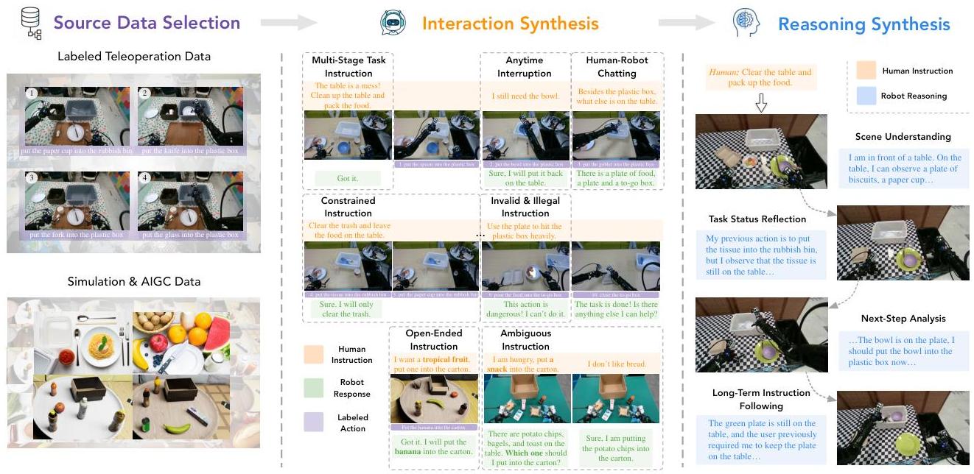
Task: Select the 'Interaction Synthesis' heading
Action: click(x=510, y=24)
